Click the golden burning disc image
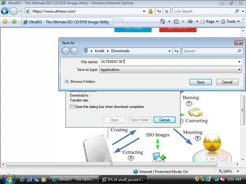 (212, 143)
